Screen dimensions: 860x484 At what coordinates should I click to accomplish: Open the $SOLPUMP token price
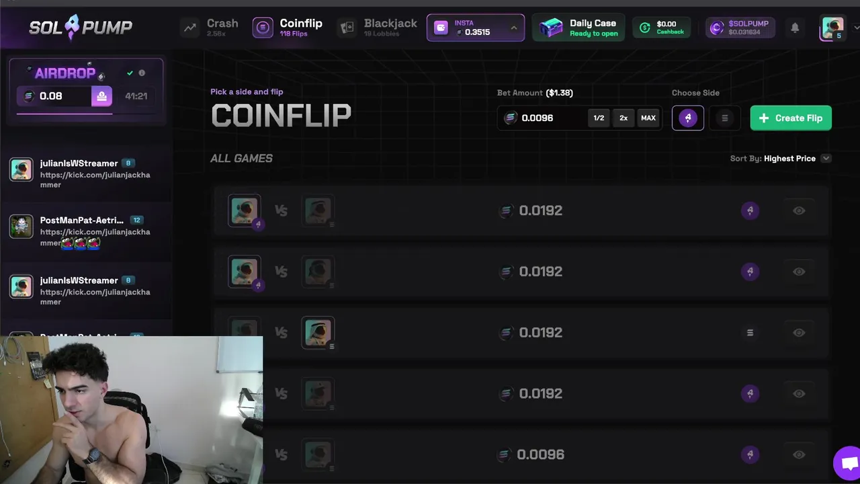[740, 28]
